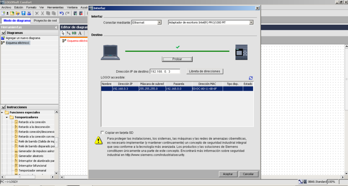The width and height of the screenshot is (348, 186).
Task: Click the Print icon in main toolbar
Action: click(29, 13)
